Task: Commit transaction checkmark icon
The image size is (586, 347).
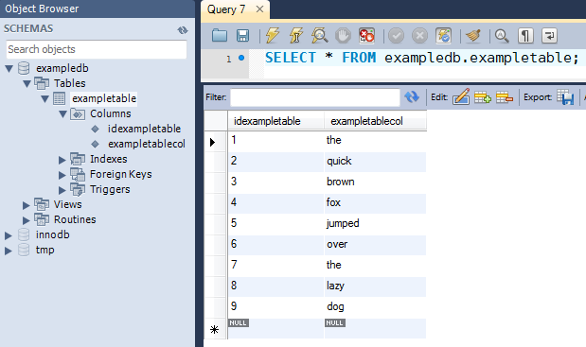Action: pyautogui.click(x=396, y=36)
